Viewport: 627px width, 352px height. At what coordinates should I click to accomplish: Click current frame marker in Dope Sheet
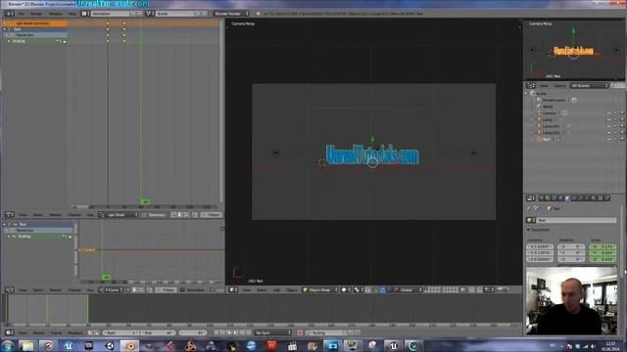click(145, 202)
